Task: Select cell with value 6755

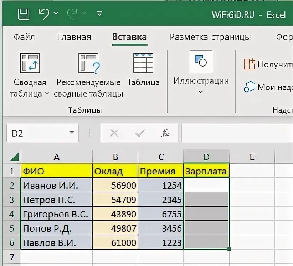Action: tap(161, 214)
